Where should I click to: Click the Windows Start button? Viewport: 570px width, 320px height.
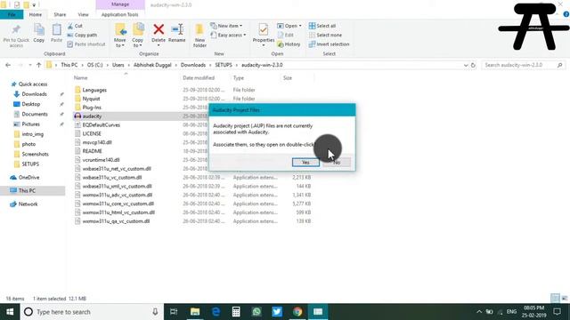(10, 312)
